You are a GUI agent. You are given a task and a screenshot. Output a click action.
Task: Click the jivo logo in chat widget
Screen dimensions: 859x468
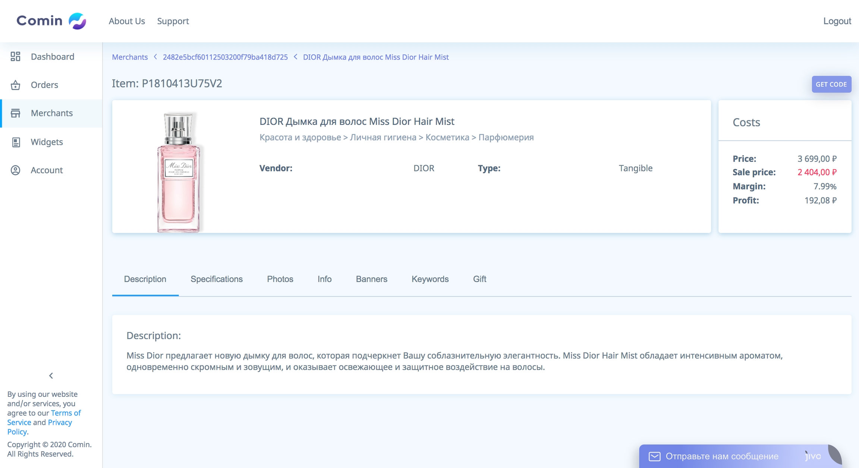[x=813, y=456]
